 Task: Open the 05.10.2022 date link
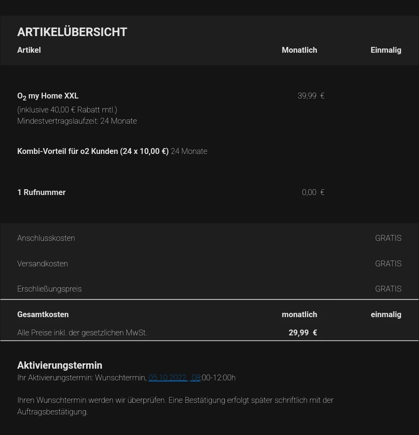click(x=168, y=378)
